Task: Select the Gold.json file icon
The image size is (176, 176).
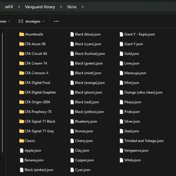Action: tap(121, 54)
